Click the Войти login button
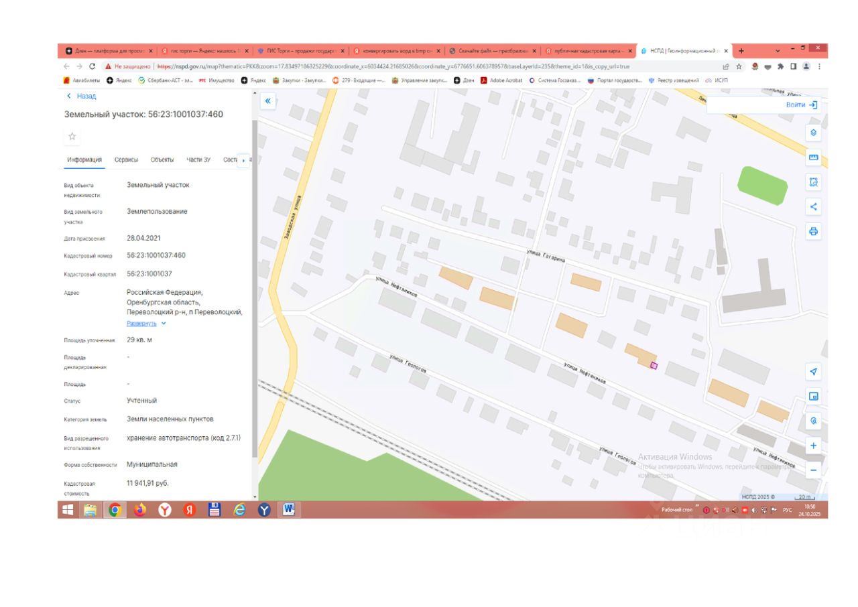 point(802,105)
